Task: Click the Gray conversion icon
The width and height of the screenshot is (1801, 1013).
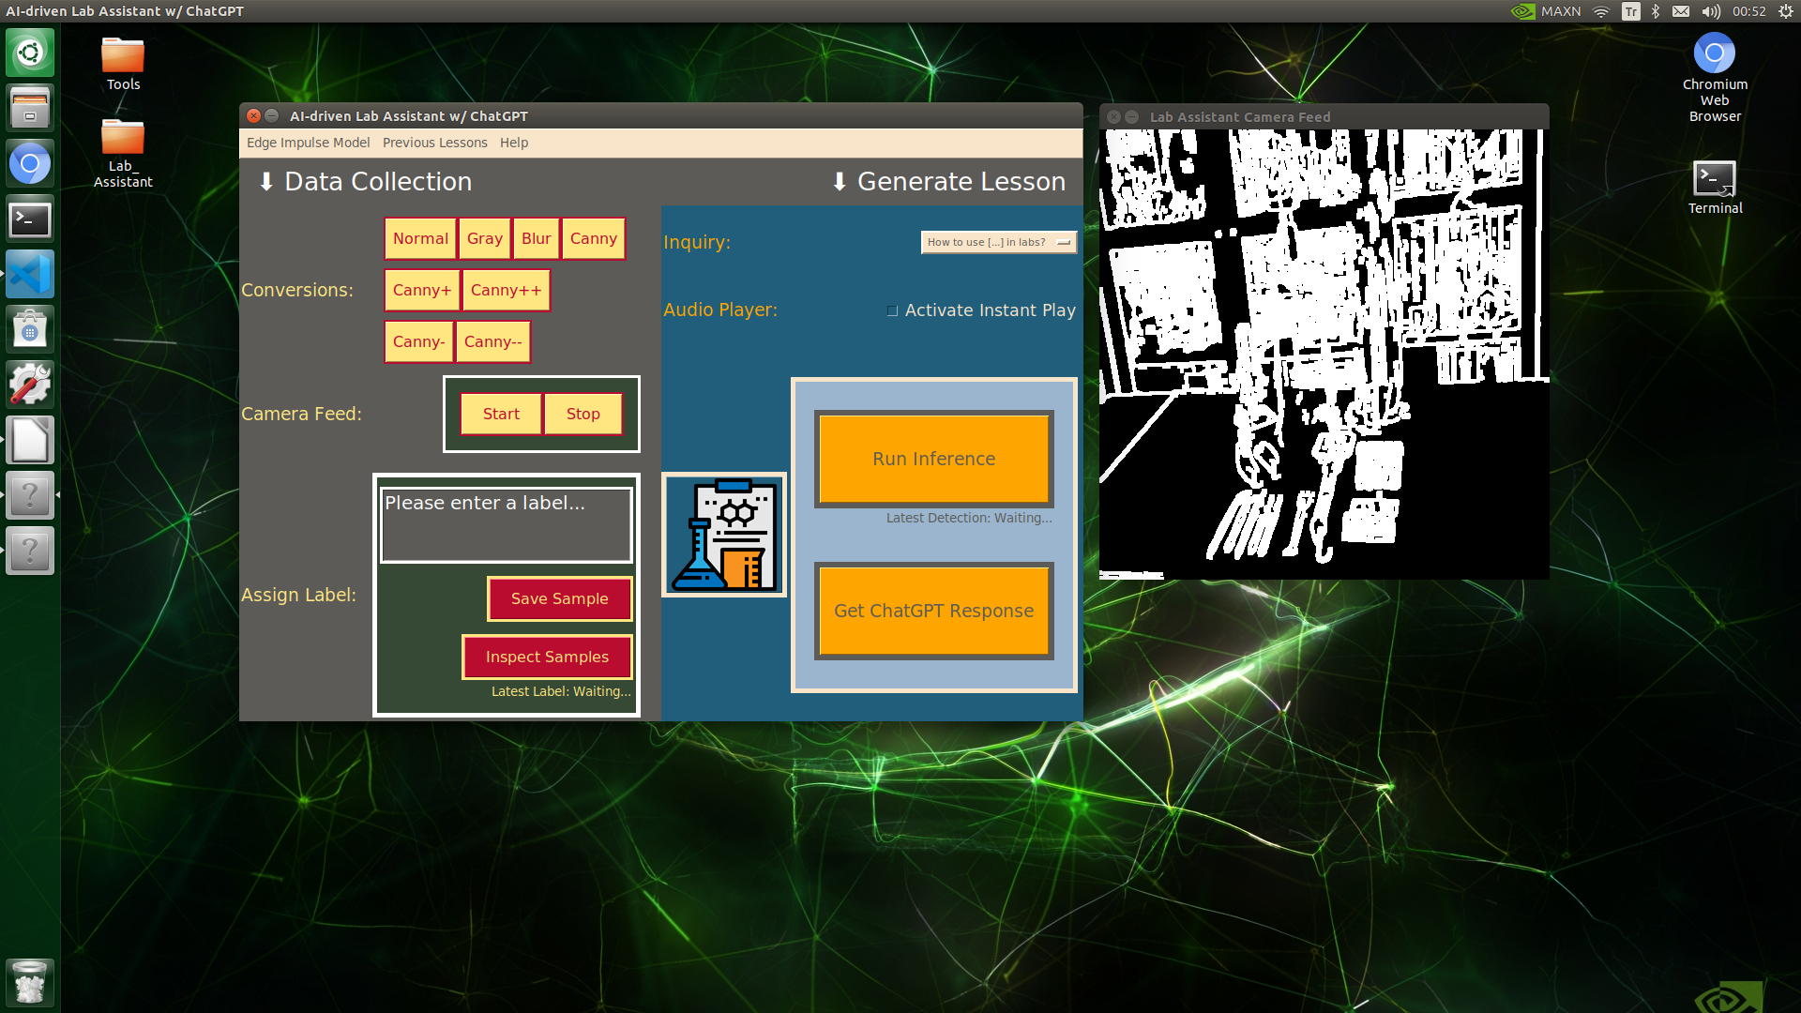Action: [484, 237]
